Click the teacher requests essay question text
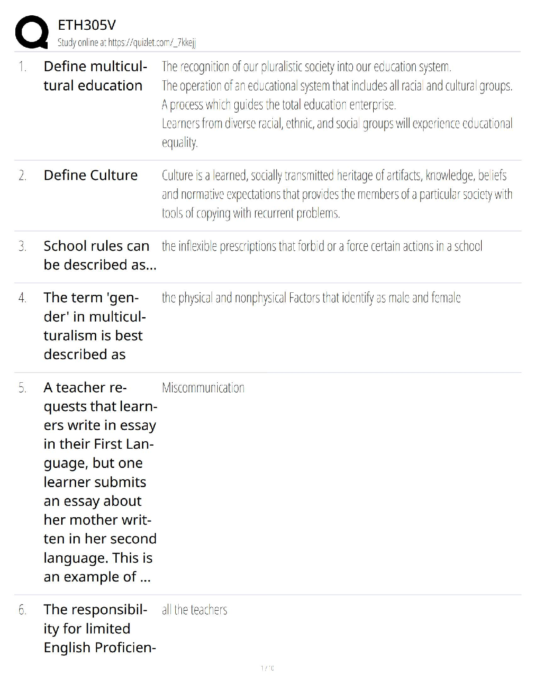 (100, 482)
